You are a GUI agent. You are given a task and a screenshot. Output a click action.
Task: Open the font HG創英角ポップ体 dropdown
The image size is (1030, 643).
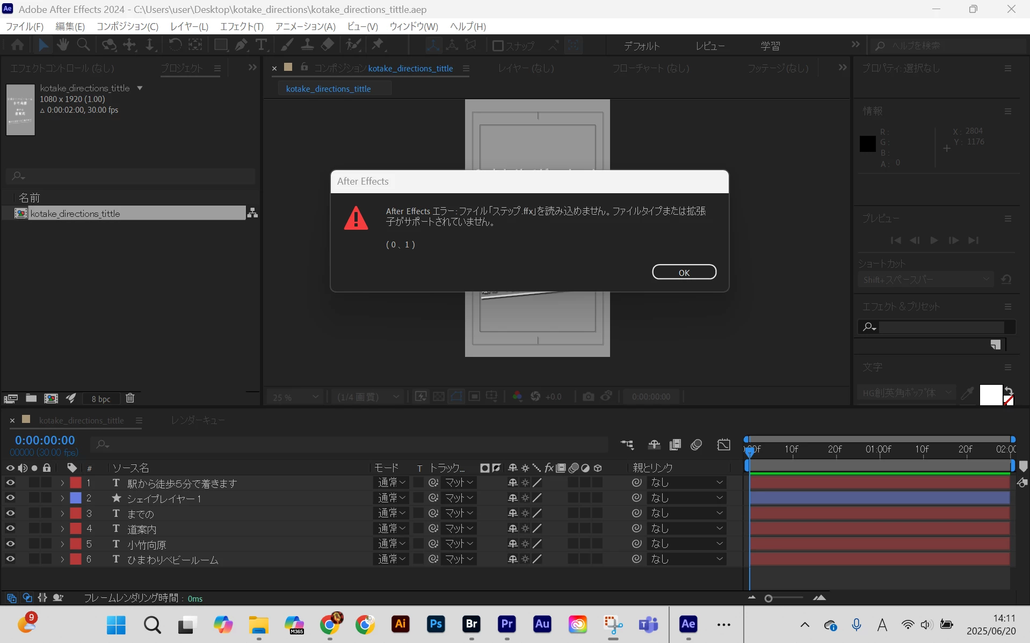click(906, 393)
